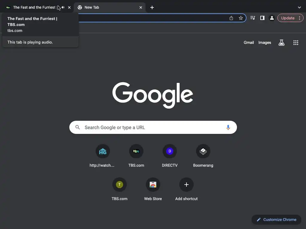Viewport: 306px width, 229px height.
Task: Switch to The Fast and the Furriest tab
Action: (34, 7)
